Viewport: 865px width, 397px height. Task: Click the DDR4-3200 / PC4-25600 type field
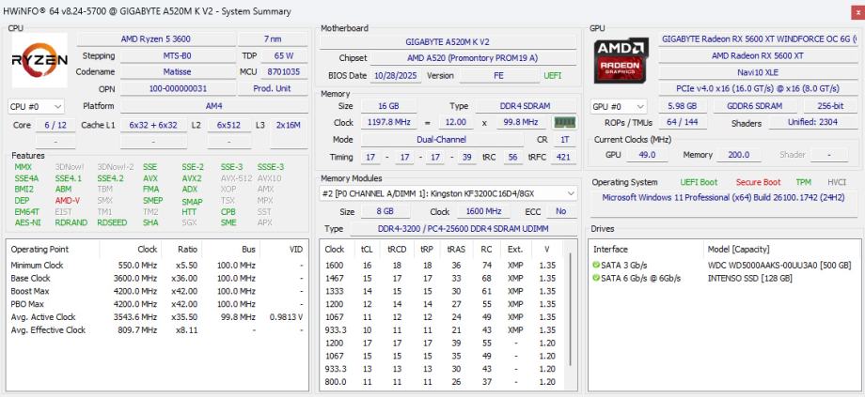463,229
